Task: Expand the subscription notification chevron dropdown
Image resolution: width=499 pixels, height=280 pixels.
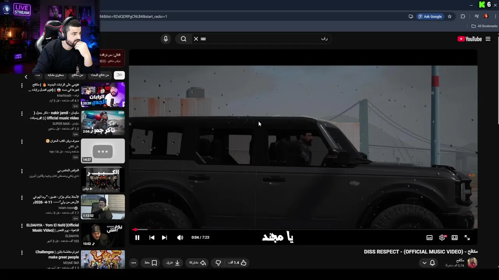Action: [x=424, y=263]
